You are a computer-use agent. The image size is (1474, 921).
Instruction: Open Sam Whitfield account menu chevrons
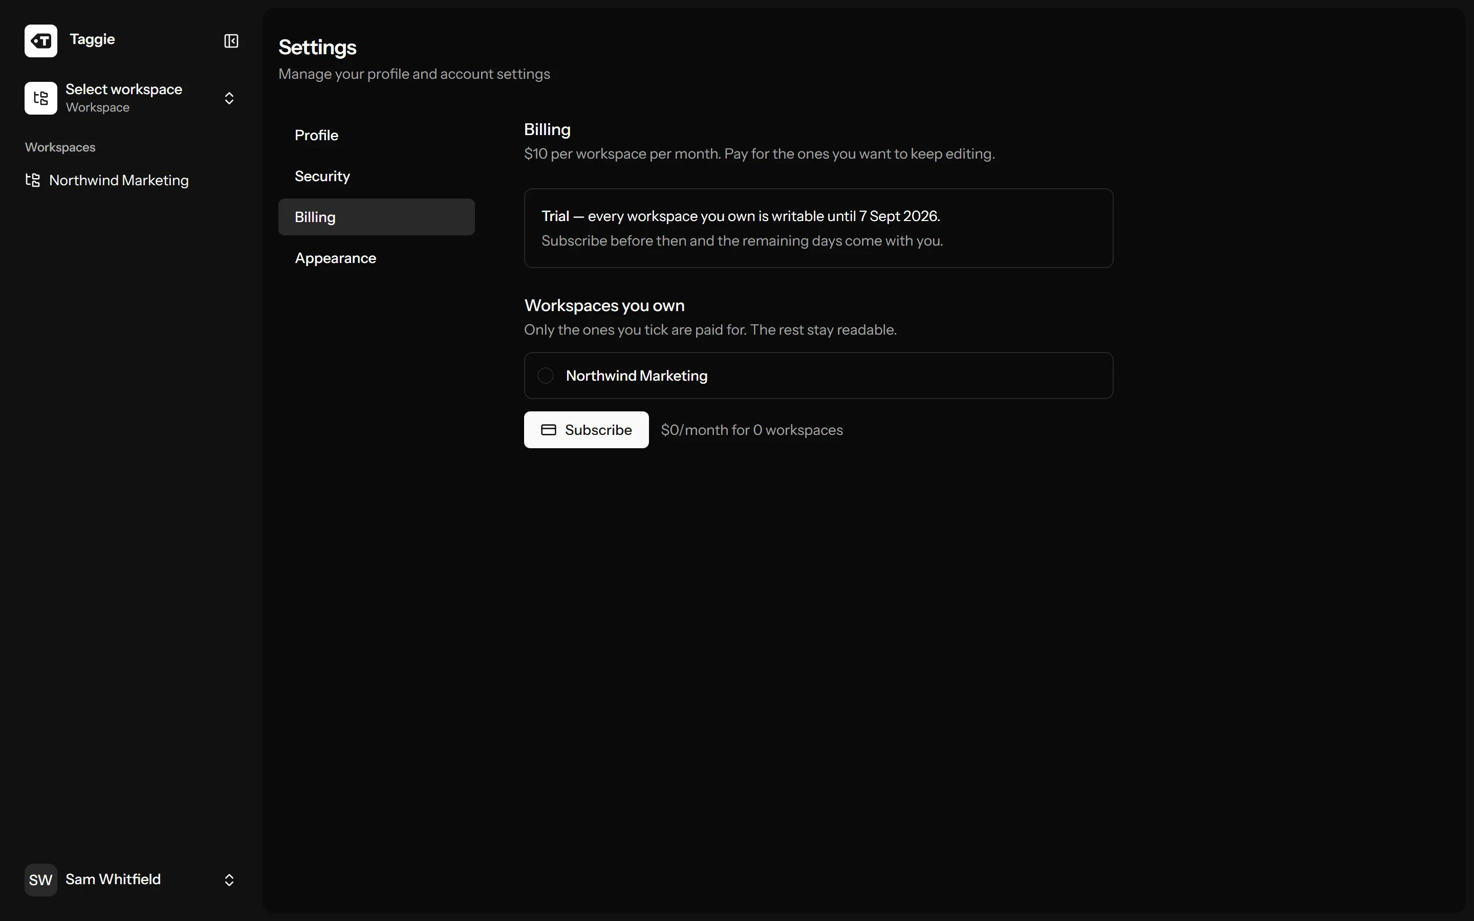pyautogui.click(x=229, y=880)
